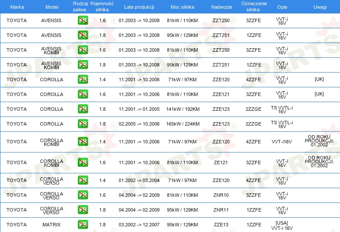Click the Oznaczenie silnika column header
The width and height of the screenshot is (340, 232).
tap(254, 7)
